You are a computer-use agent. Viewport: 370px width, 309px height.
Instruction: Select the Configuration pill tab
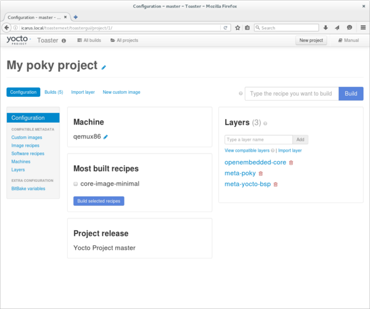click(23, 92)
